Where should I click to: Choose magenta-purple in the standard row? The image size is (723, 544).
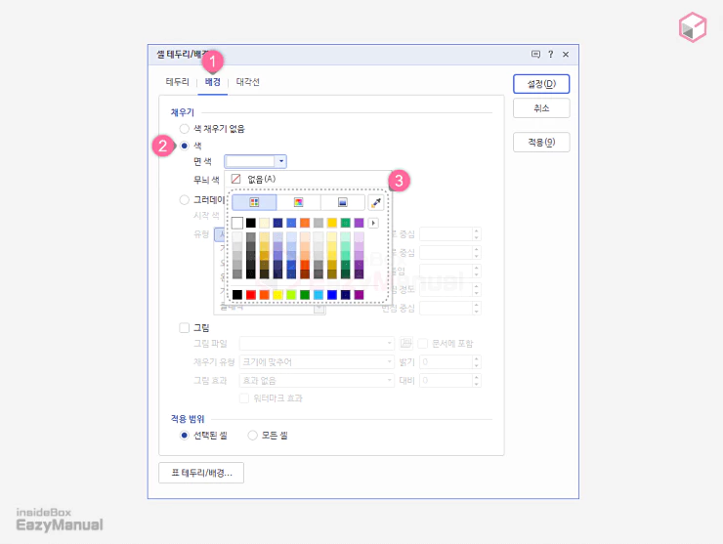point(359,295)
